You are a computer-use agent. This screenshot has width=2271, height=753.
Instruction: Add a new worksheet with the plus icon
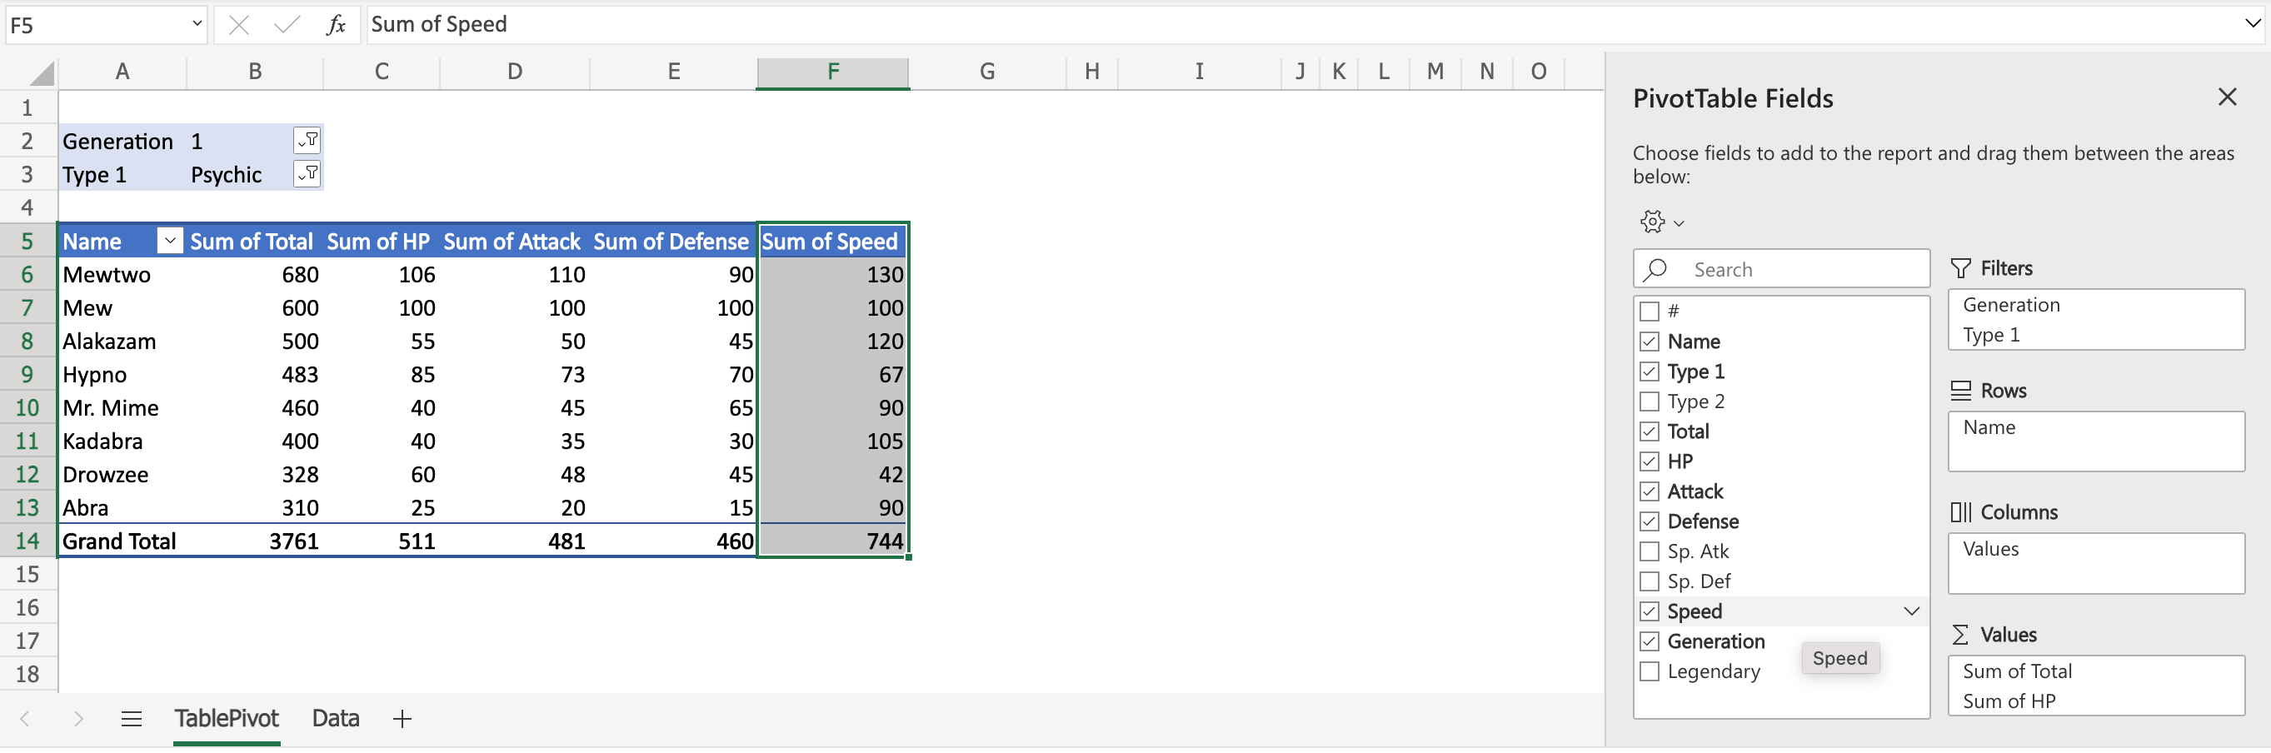click(402, 718)
